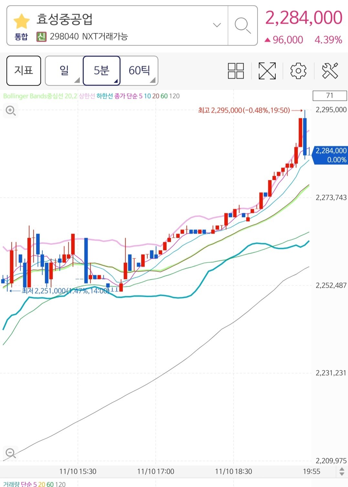The height and width of the screenshot is (487, 348).
Task: Toggle the favorite star for 효성중공업
Action: point(21,21)
